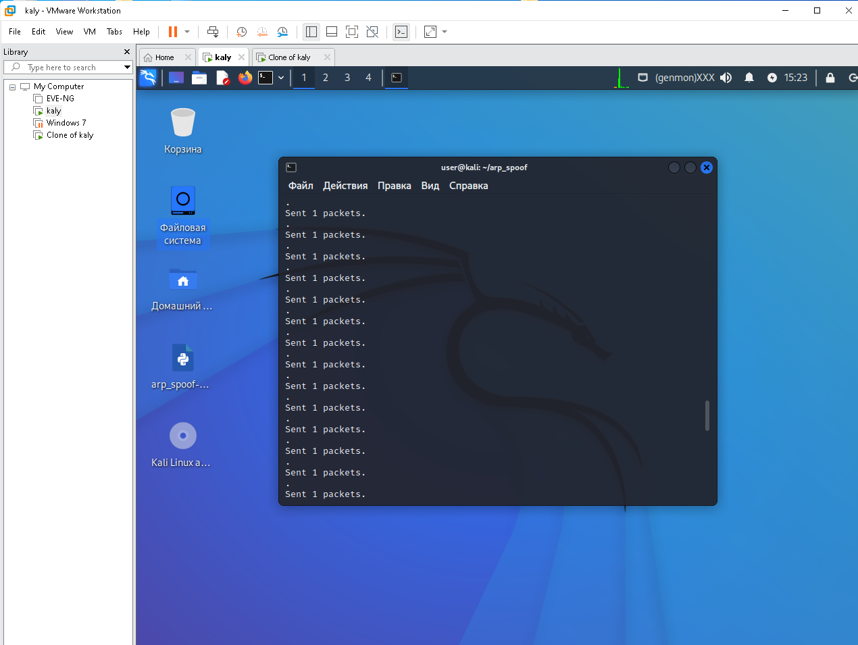The width and height of the screenshot is (858, 645).
Task: Open the Kali applications menu
Action: pos(148,78)
